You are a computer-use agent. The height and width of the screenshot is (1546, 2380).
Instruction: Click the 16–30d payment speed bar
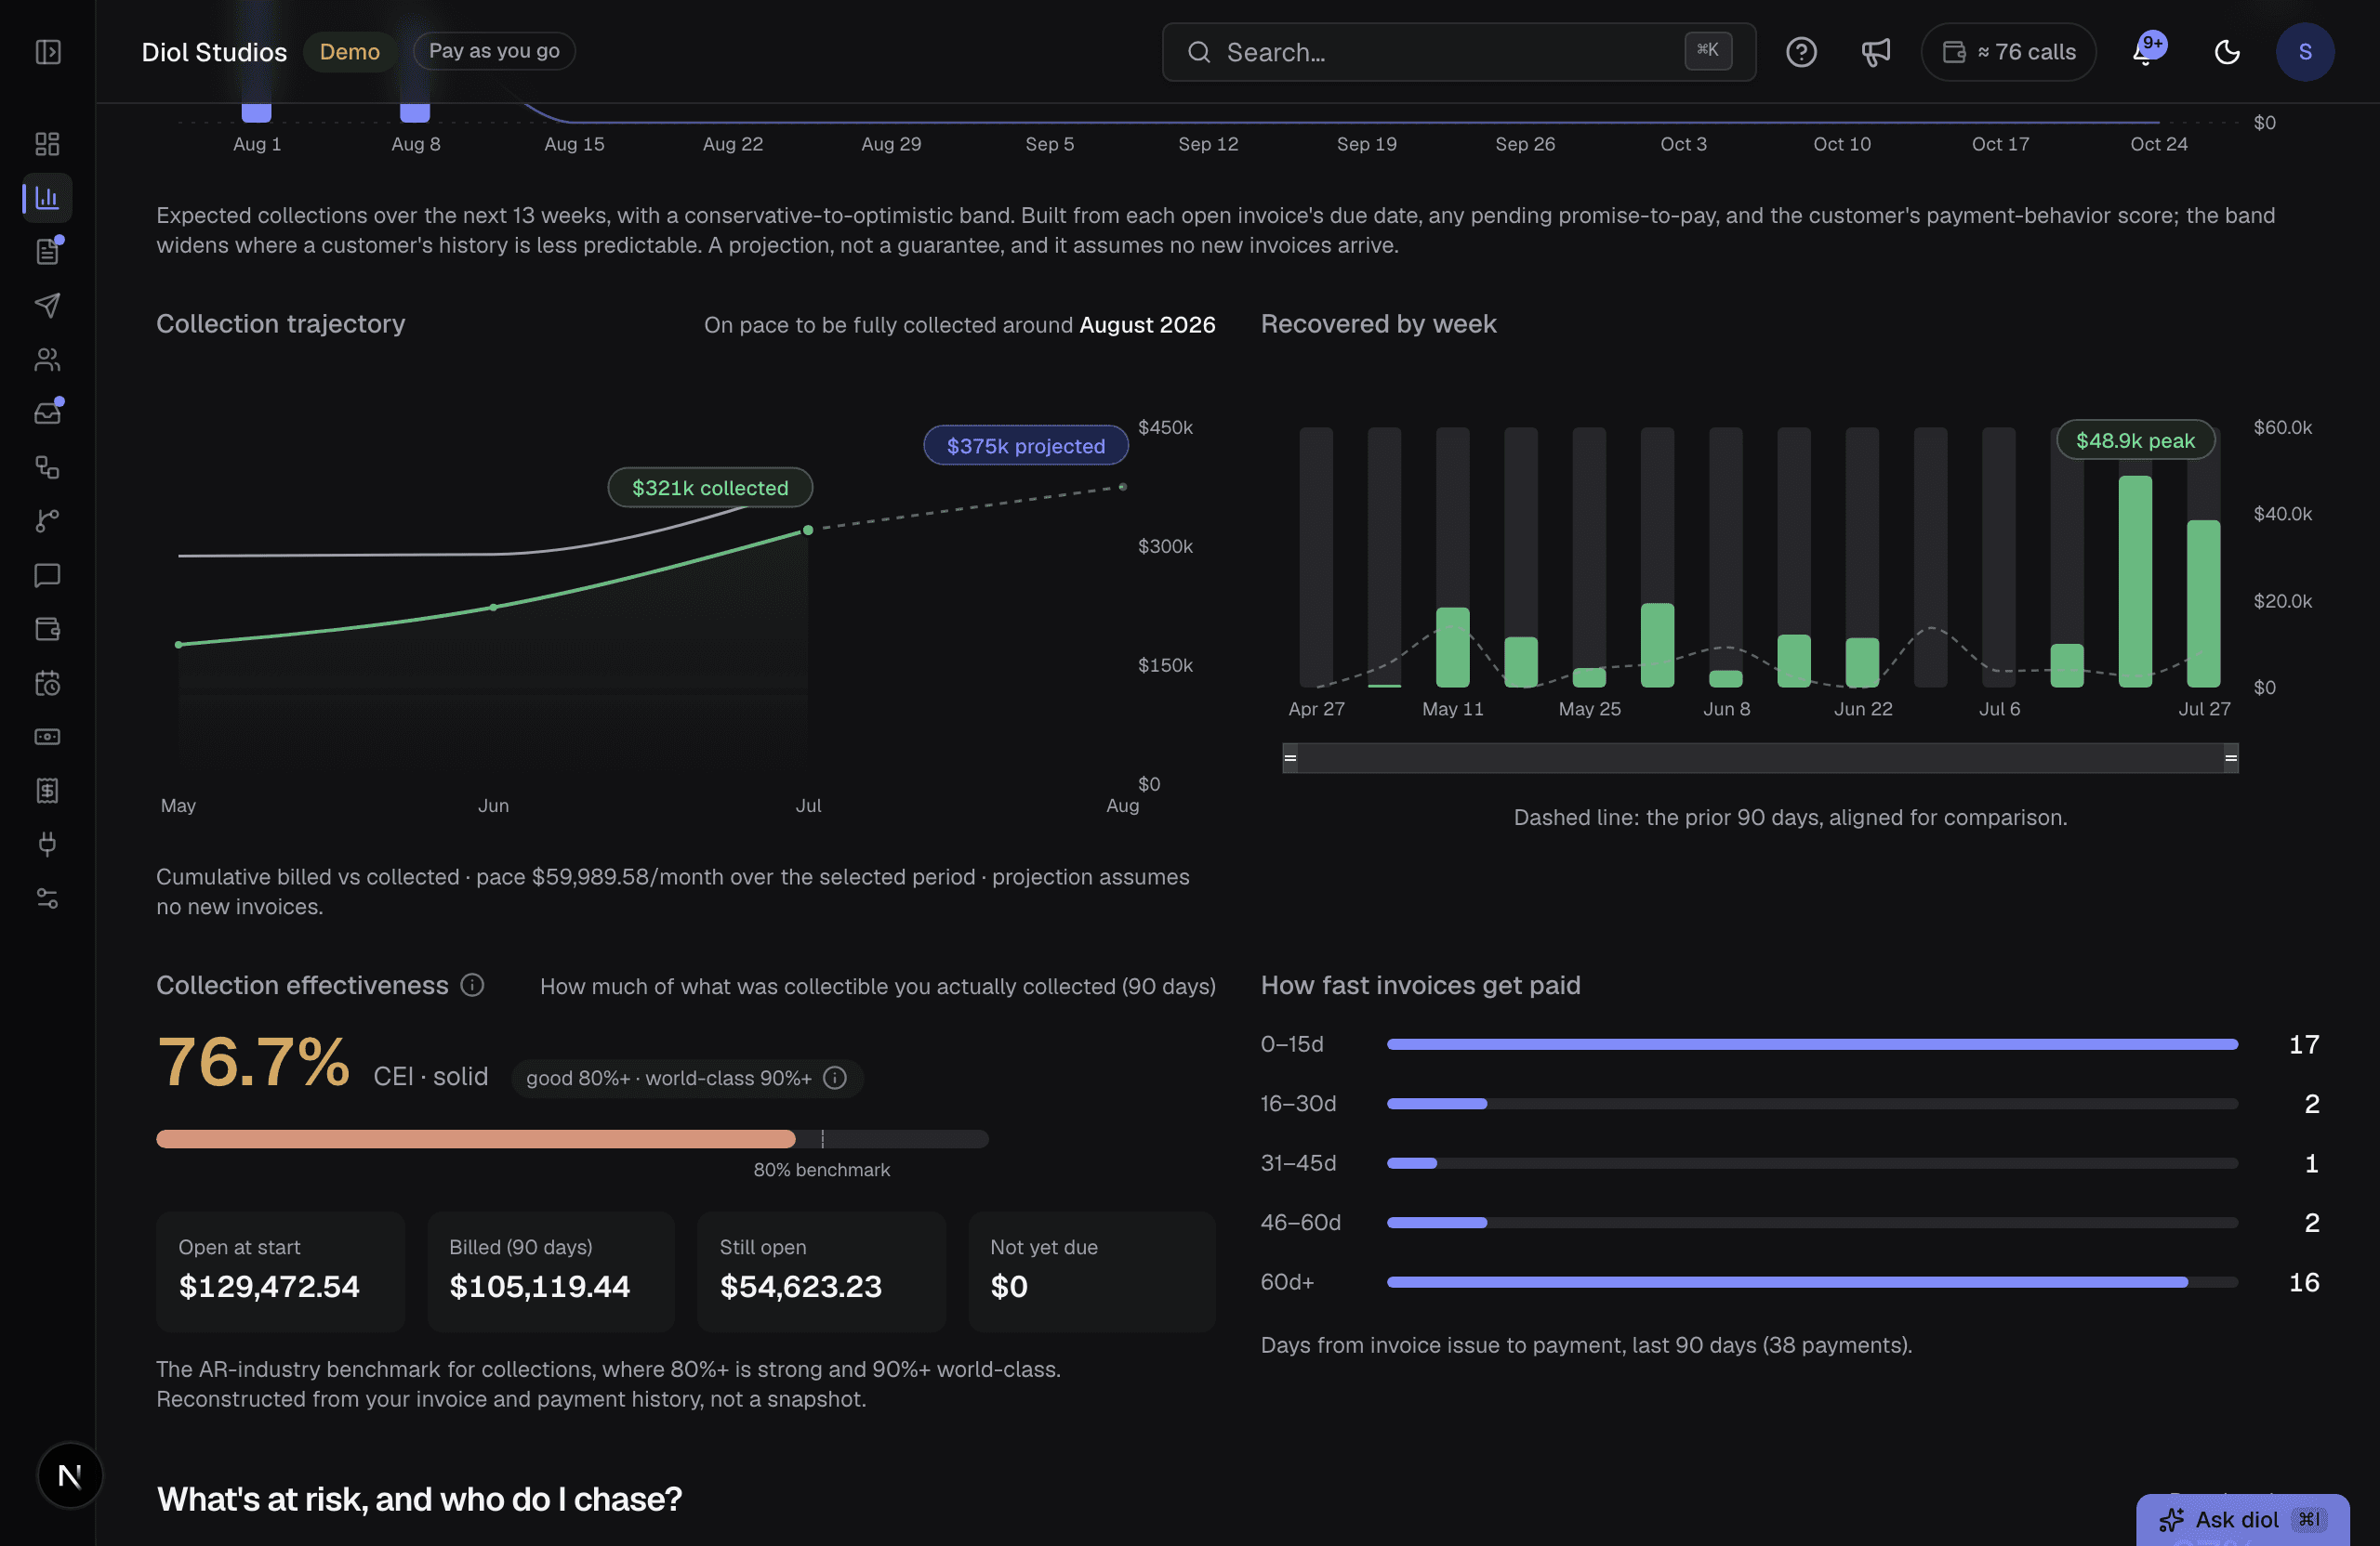1812,1105
